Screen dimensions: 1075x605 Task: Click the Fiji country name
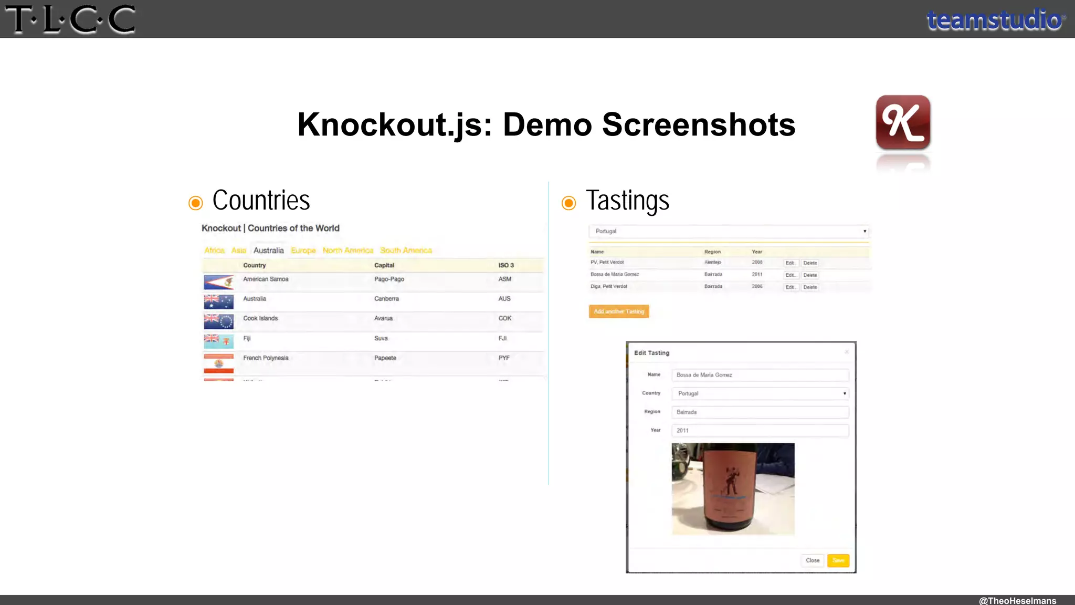coord(247,338)
